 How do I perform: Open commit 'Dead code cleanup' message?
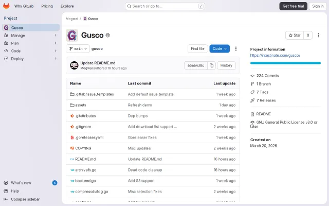(145, 170)
